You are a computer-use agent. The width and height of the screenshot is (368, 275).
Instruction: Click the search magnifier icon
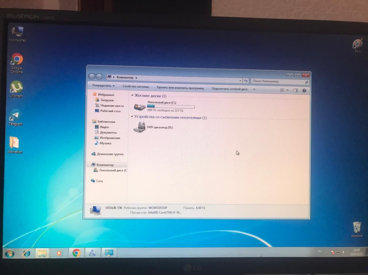pyautogui.click(x=306, y=82)
